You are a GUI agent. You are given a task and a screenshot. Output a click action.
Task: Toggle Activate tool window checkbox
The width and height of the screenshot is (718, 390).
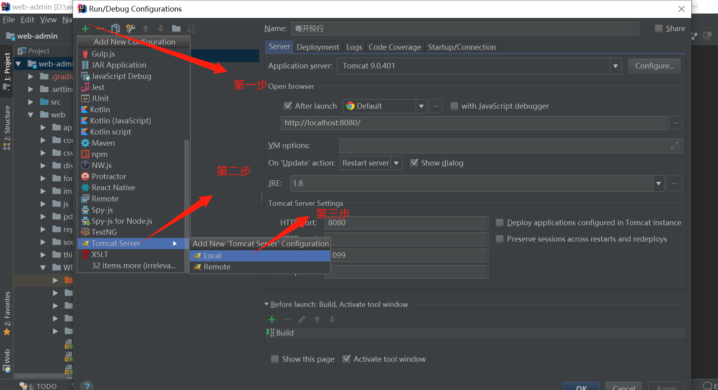click(346, 359)
